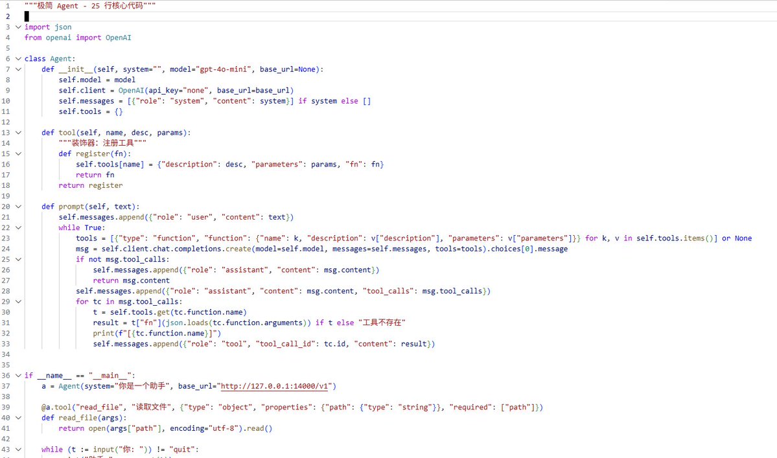Click the encoding="utf-8" argument
The image size is (777, 458).
point(204,428)
